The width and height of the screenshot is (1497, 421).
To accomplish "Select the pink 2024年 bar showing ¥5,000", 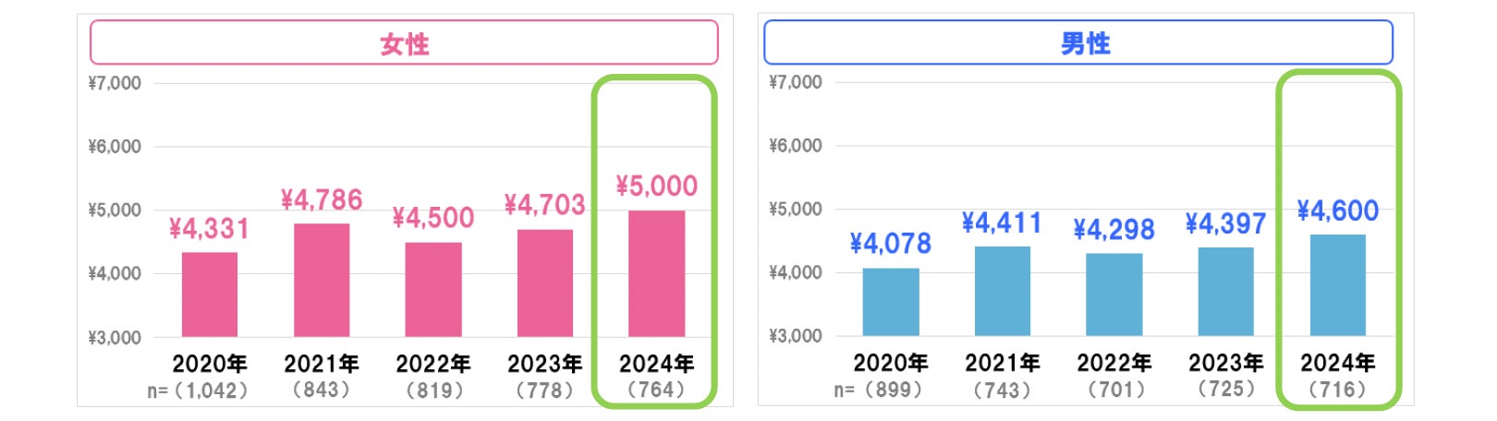I will [x=657, y=273].
